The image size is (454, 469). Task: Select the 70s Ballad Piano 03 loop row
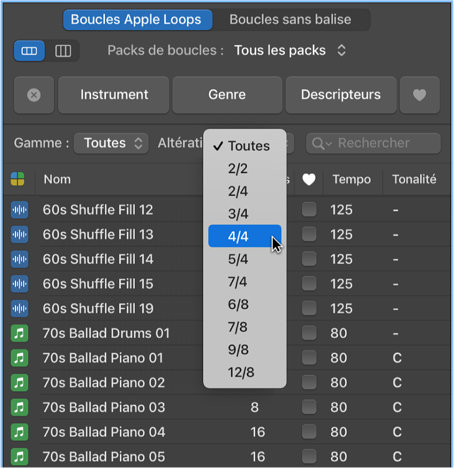(227, 407)
